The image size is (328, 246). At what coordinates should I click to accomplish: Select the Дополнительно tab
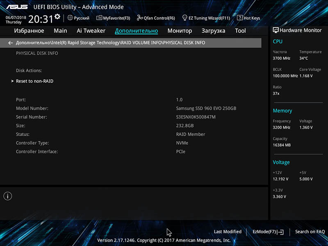[x=137, y=31]
